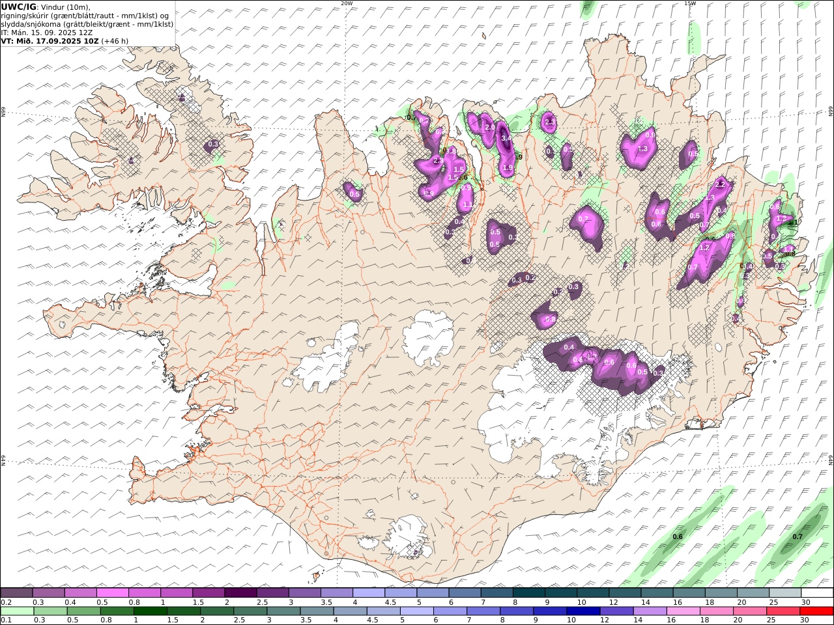Screen dimensions: 834x625
Task: Click the 'slydda/snjókoma' legend description line
Action: pyautogui.click(x=87, y=24)
